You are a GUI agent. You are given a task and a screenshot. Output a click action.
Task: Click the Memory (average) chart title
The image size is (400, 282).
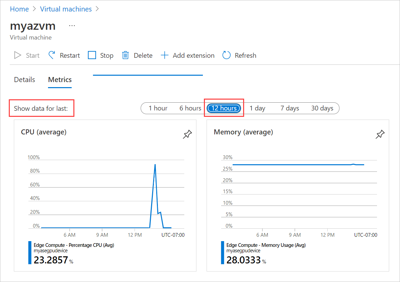[243, 132]
